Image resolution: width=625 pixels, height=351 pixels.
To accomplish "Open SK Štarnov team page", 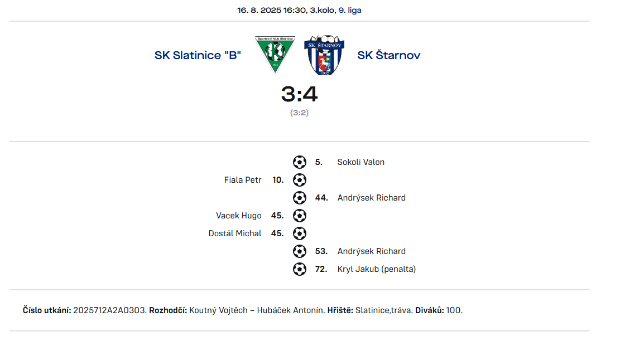I will click(388, 55).
